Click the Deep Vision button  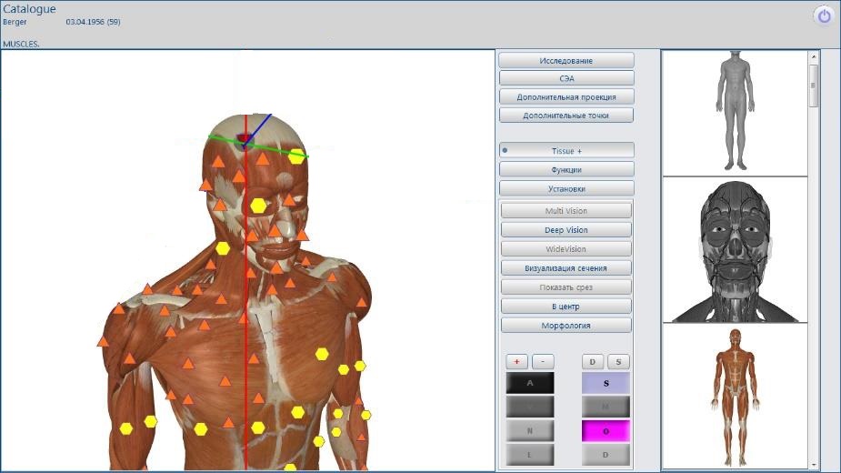click(566, 230)
